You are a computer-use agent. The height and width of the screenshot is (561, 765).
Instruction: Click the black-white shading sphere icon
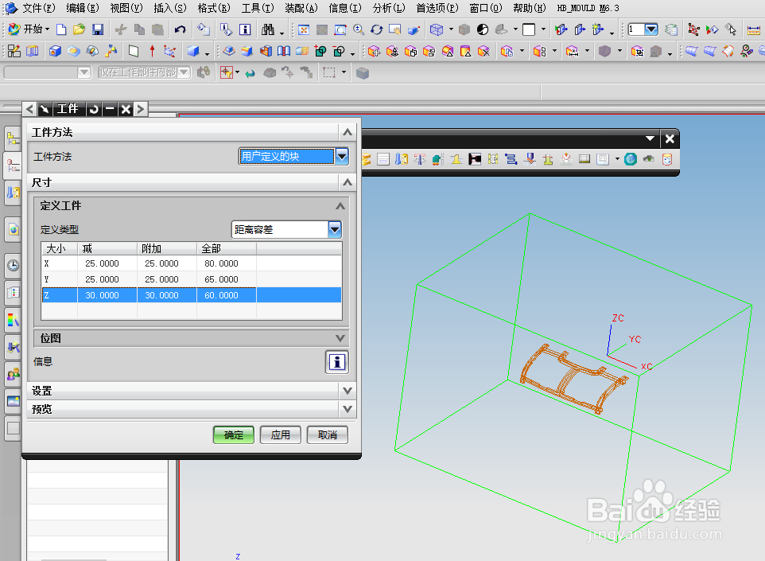(483, 29)
